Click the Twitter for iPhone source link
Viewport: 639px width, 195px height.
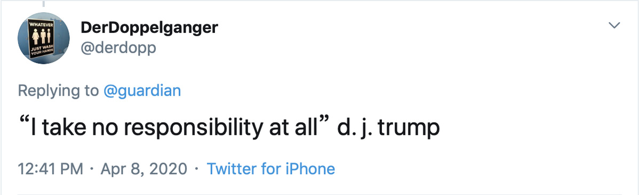271,168
